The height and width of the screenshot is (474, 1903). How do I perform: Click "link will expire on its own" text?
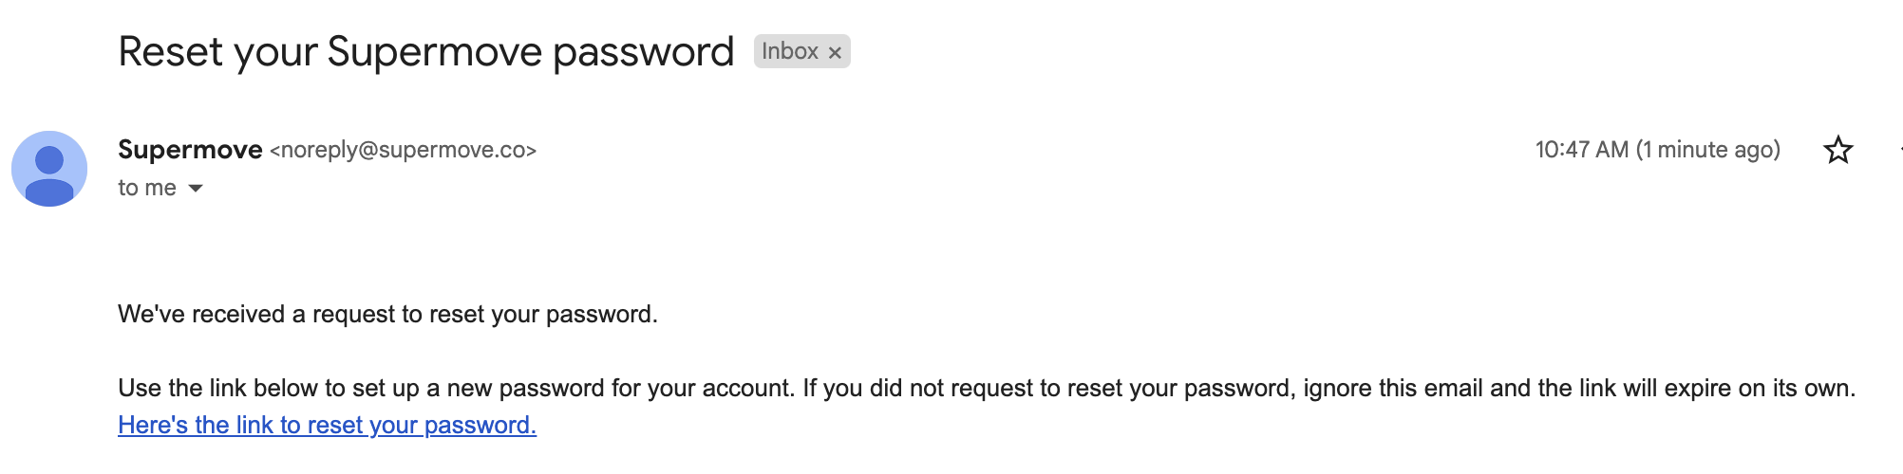tap(1717, 388)
